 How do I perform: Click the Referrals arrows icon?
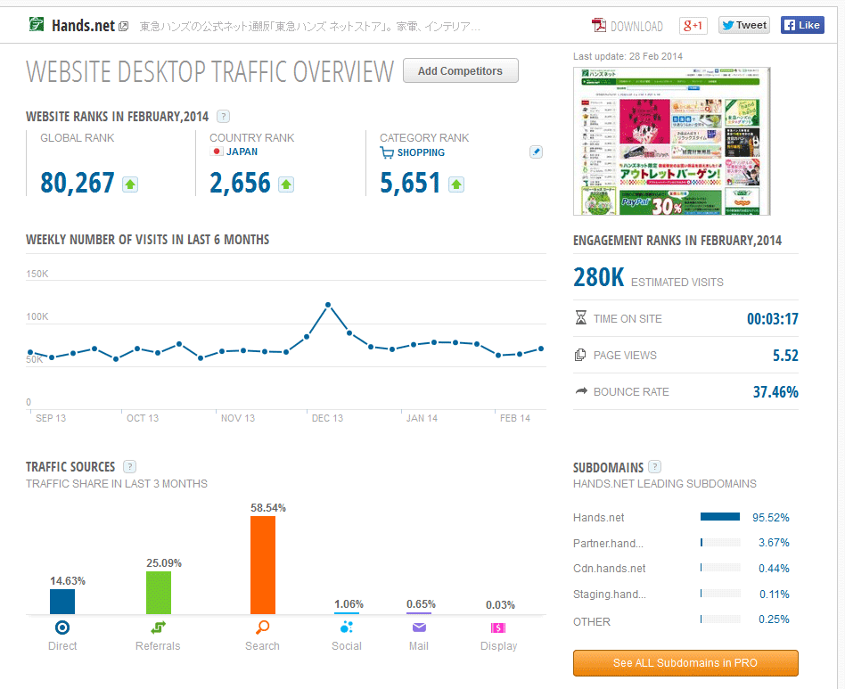click(159, 627)
